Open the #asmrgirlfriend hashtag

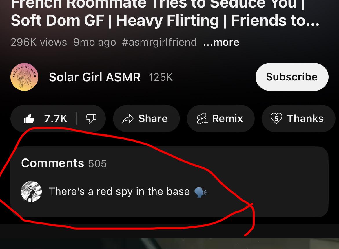(159, 42)
